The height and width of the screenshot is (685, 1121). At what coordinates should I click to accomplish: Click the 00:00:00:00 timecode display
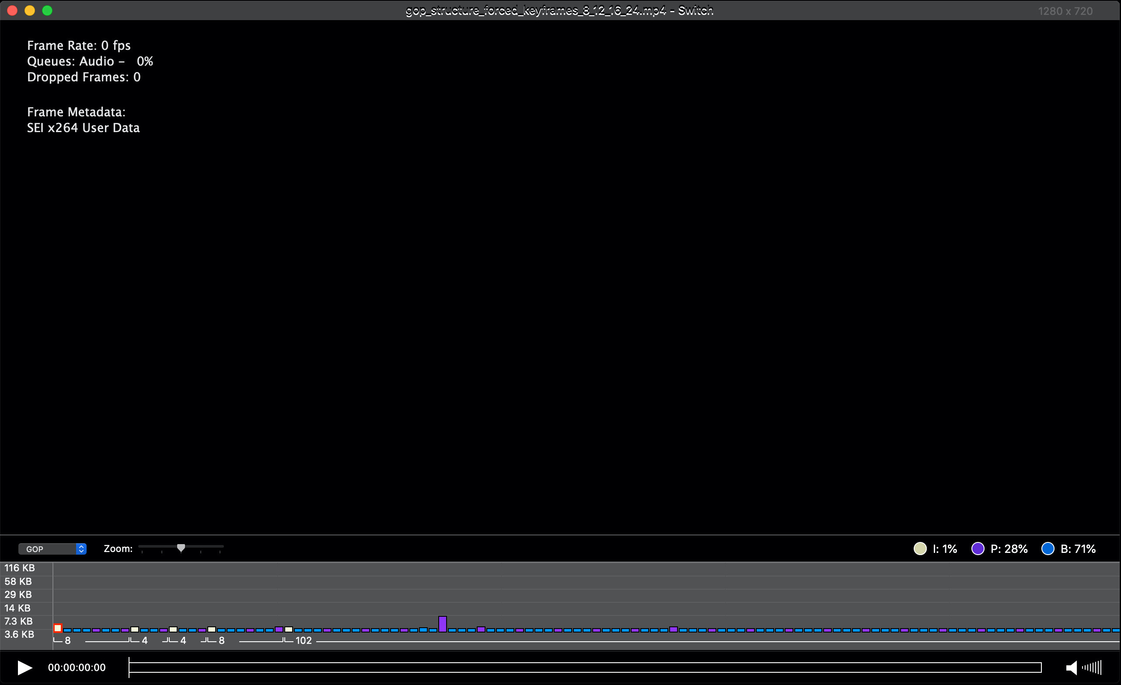(77, 667)
